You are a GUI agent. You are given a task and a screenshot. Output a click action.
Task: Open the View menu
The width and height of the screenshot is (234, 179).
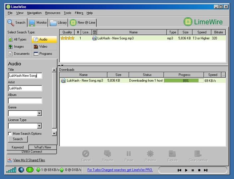20,13
